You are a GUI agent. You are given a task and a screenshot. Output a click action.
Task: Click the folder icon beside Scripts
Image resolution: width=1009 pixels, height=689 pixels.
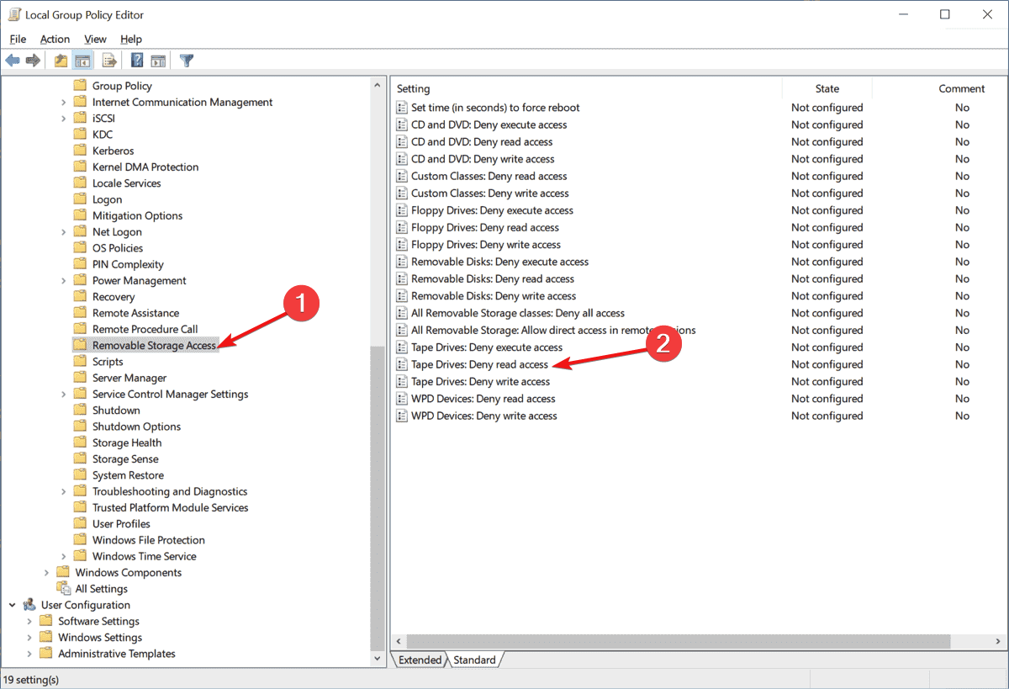[80, 362]
